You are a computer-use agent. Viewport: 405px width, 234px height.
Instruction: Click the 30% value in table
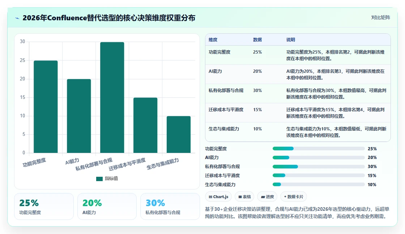(x=257, y=90)
